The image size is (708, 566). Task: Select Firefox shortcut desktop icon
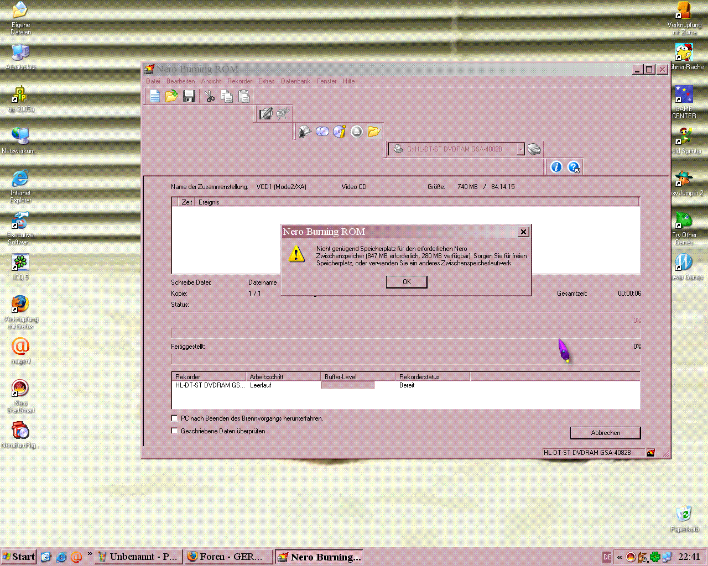[x=20, y=312]
